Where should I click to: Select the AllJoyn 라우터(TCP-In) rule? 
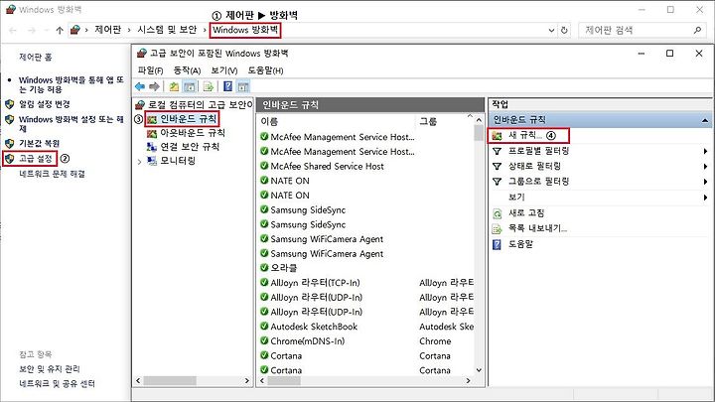pyautogui.click(x=315, y=283)
